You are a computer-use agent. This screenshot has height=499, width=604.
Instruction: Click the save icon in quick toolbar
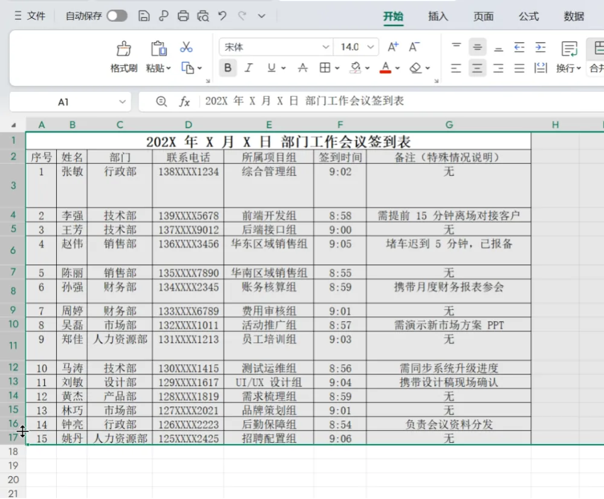click(x=144, y=16)
